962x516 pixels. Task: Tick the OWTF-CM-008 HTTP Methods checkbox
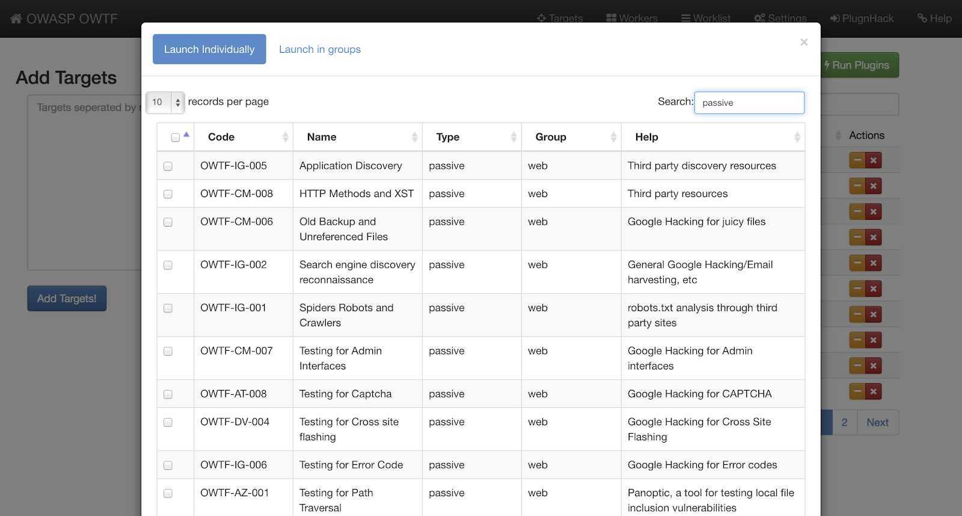pos(168,194)
